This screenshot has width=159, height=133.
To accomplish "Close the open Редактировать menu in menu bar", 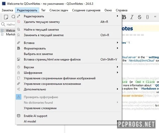I will coord(27,10).
